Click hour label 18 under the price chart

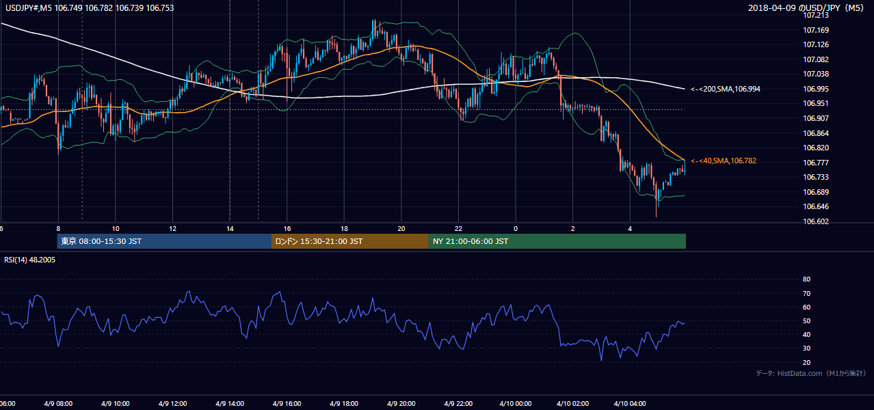[x=344, y=229]
